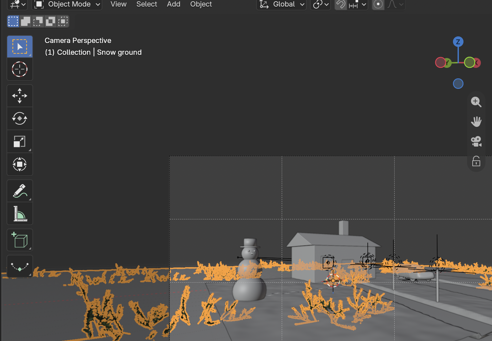Open the Add menu

174,4
